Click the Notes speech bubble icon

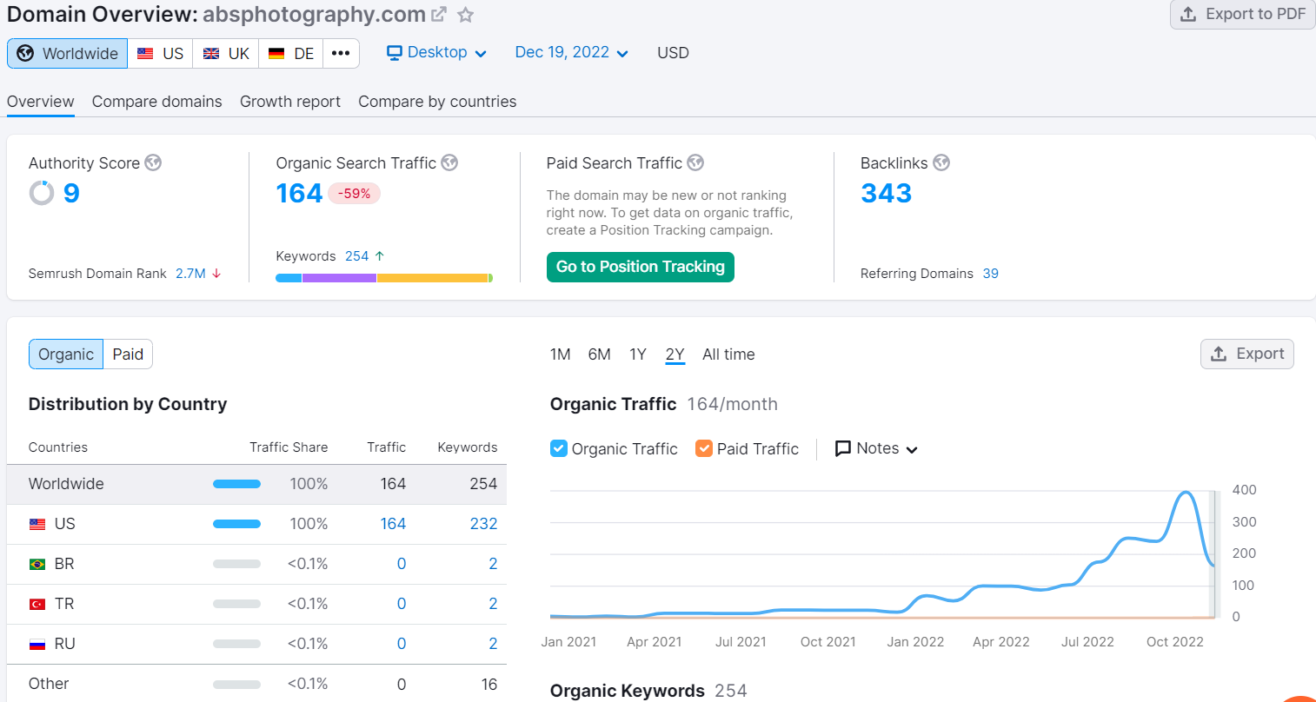tap(843, 448)
